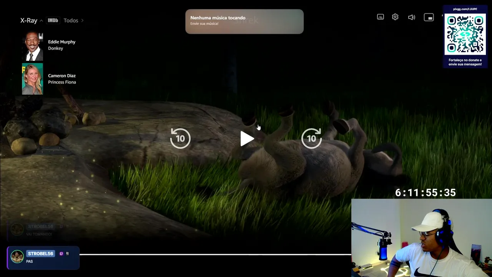Rewind the video 10 seconds
The width and height of the screenshot is (492, 277).
(180, 138)
